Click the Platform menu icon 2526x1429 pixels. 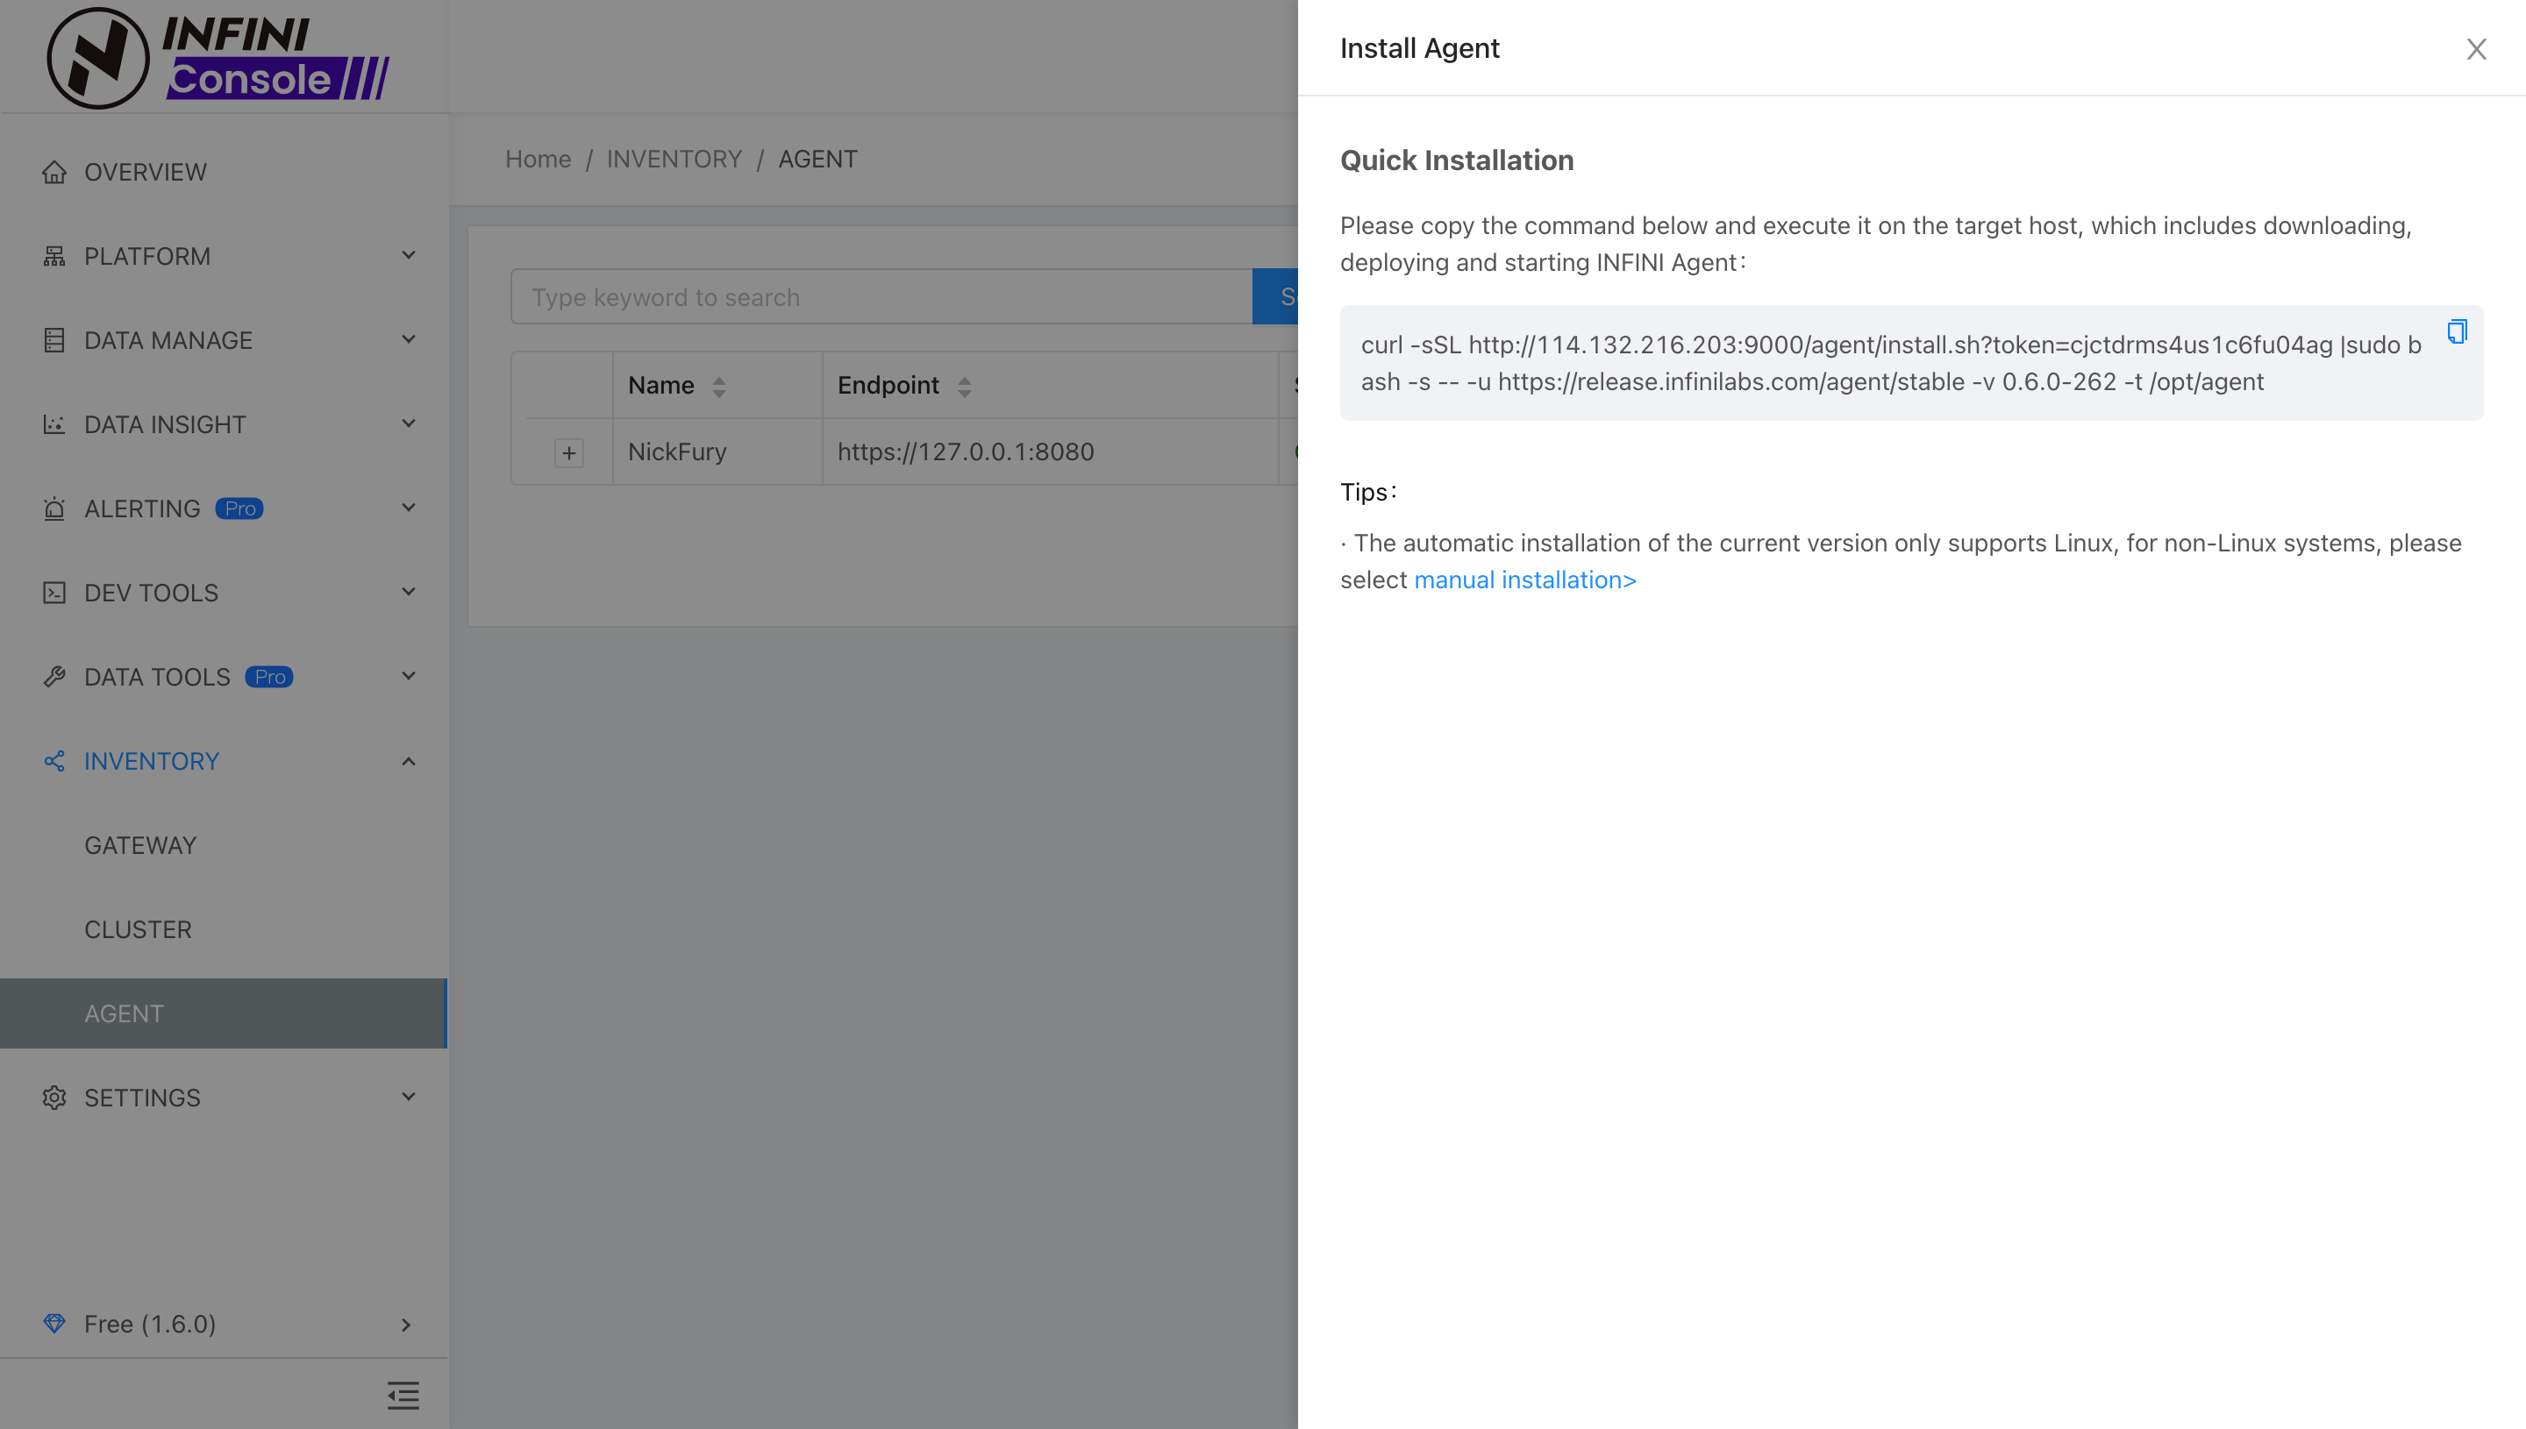54,256
